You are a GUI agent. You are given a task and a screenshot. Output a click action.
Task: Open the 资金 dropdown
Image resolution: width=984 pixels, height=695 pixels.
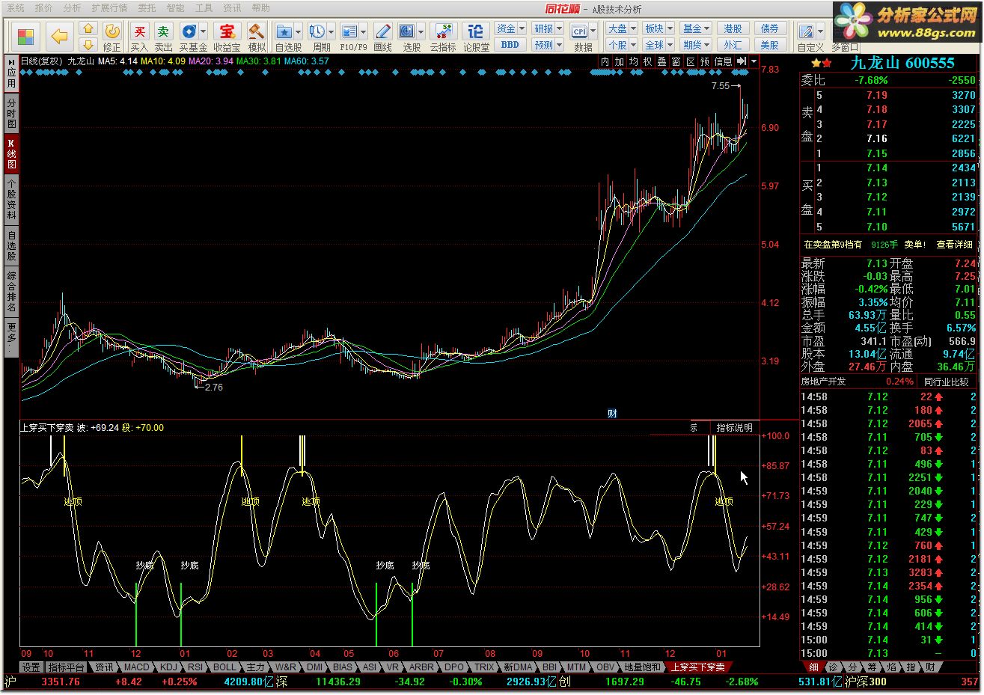click(x=510, y=28)
